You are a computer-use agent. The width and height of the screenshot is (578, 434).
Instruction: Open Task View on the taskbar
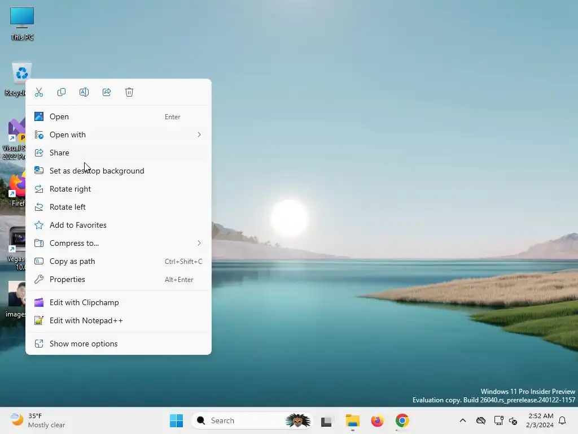click(327, 420)
